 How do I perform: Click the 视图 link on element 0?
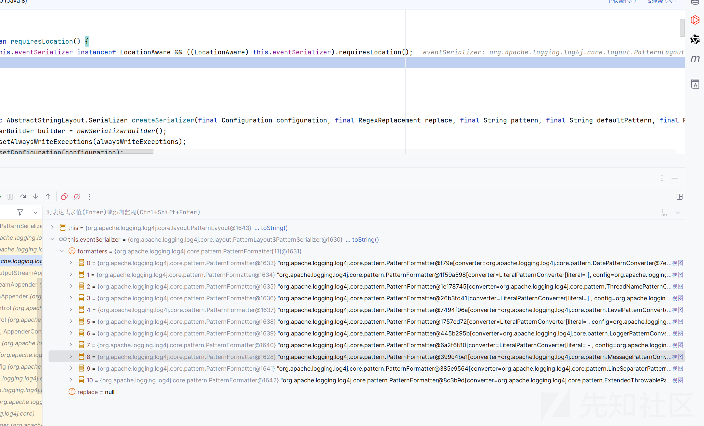(x=678, y=263)
